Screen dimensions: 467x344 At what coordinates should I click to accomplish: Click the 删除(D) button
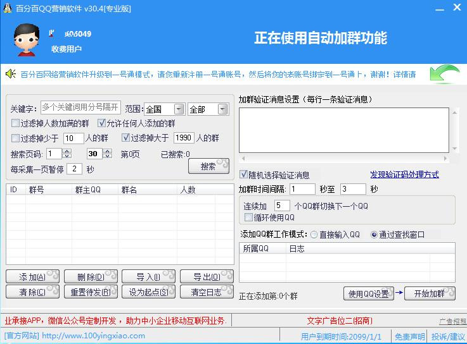tap(91, 277)
